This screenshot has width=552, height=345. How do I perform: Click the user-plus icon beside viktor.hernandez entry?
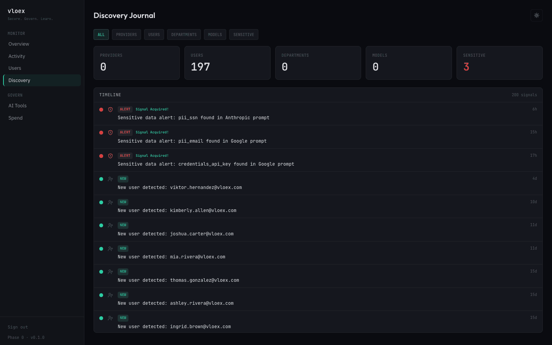coord(110,179)
